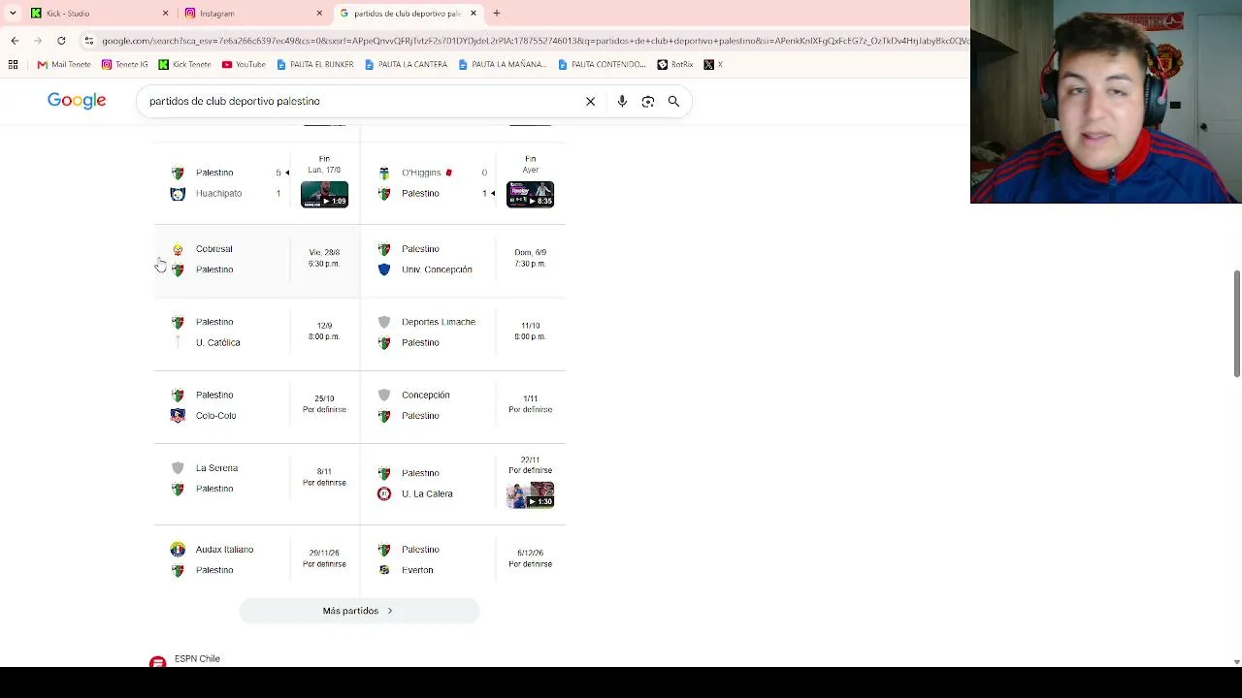The width and height of the screenshot is (1242, 698).
Task: Click the Colo-Colo team crest
Action: 178,416
